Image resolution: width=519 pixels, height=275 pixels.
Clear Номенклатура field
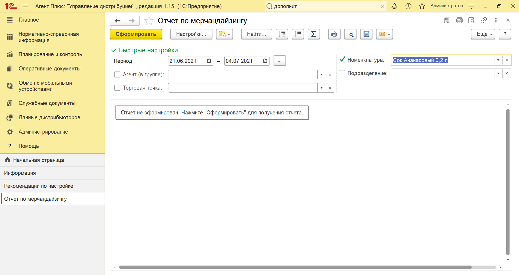coord(507,60)
